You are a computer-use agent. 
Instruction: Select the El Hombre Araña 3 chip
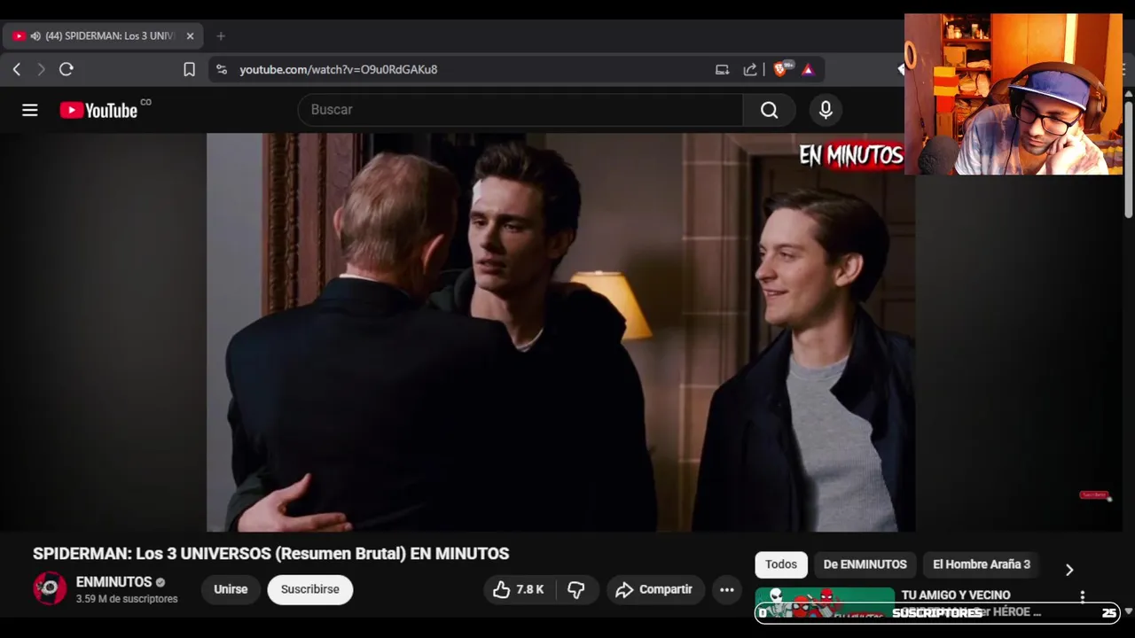click(x=982, y=564)
